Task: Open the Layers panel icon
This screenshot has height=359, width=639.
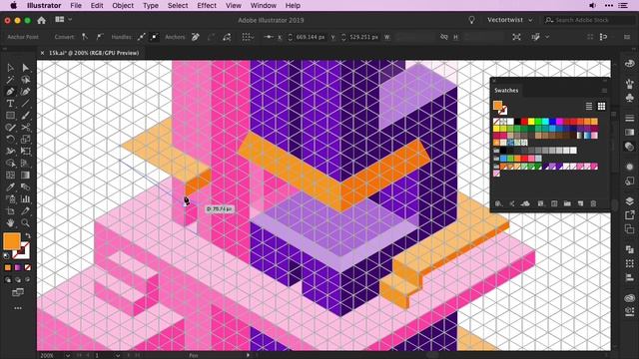Action: click(630, 201)
